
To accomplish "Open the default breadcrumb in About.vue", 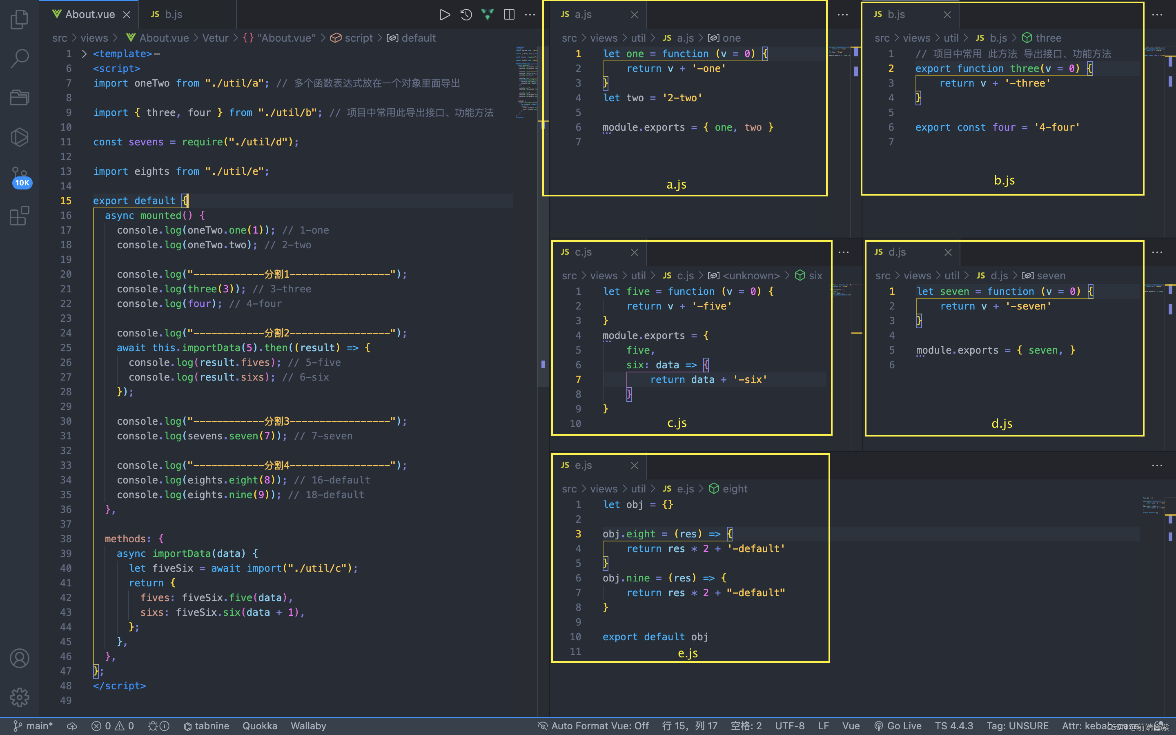I will tap(411, 38).
